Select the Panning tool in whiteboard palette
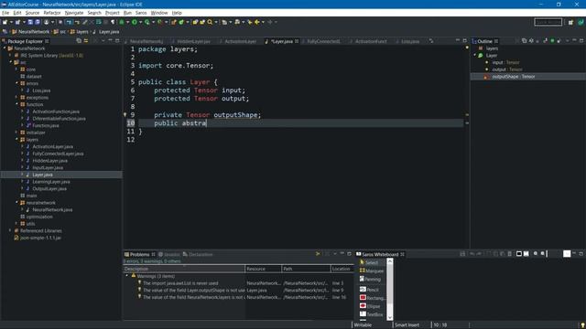Viewport: 586px width, 329px height. click(x=370, y=279)
